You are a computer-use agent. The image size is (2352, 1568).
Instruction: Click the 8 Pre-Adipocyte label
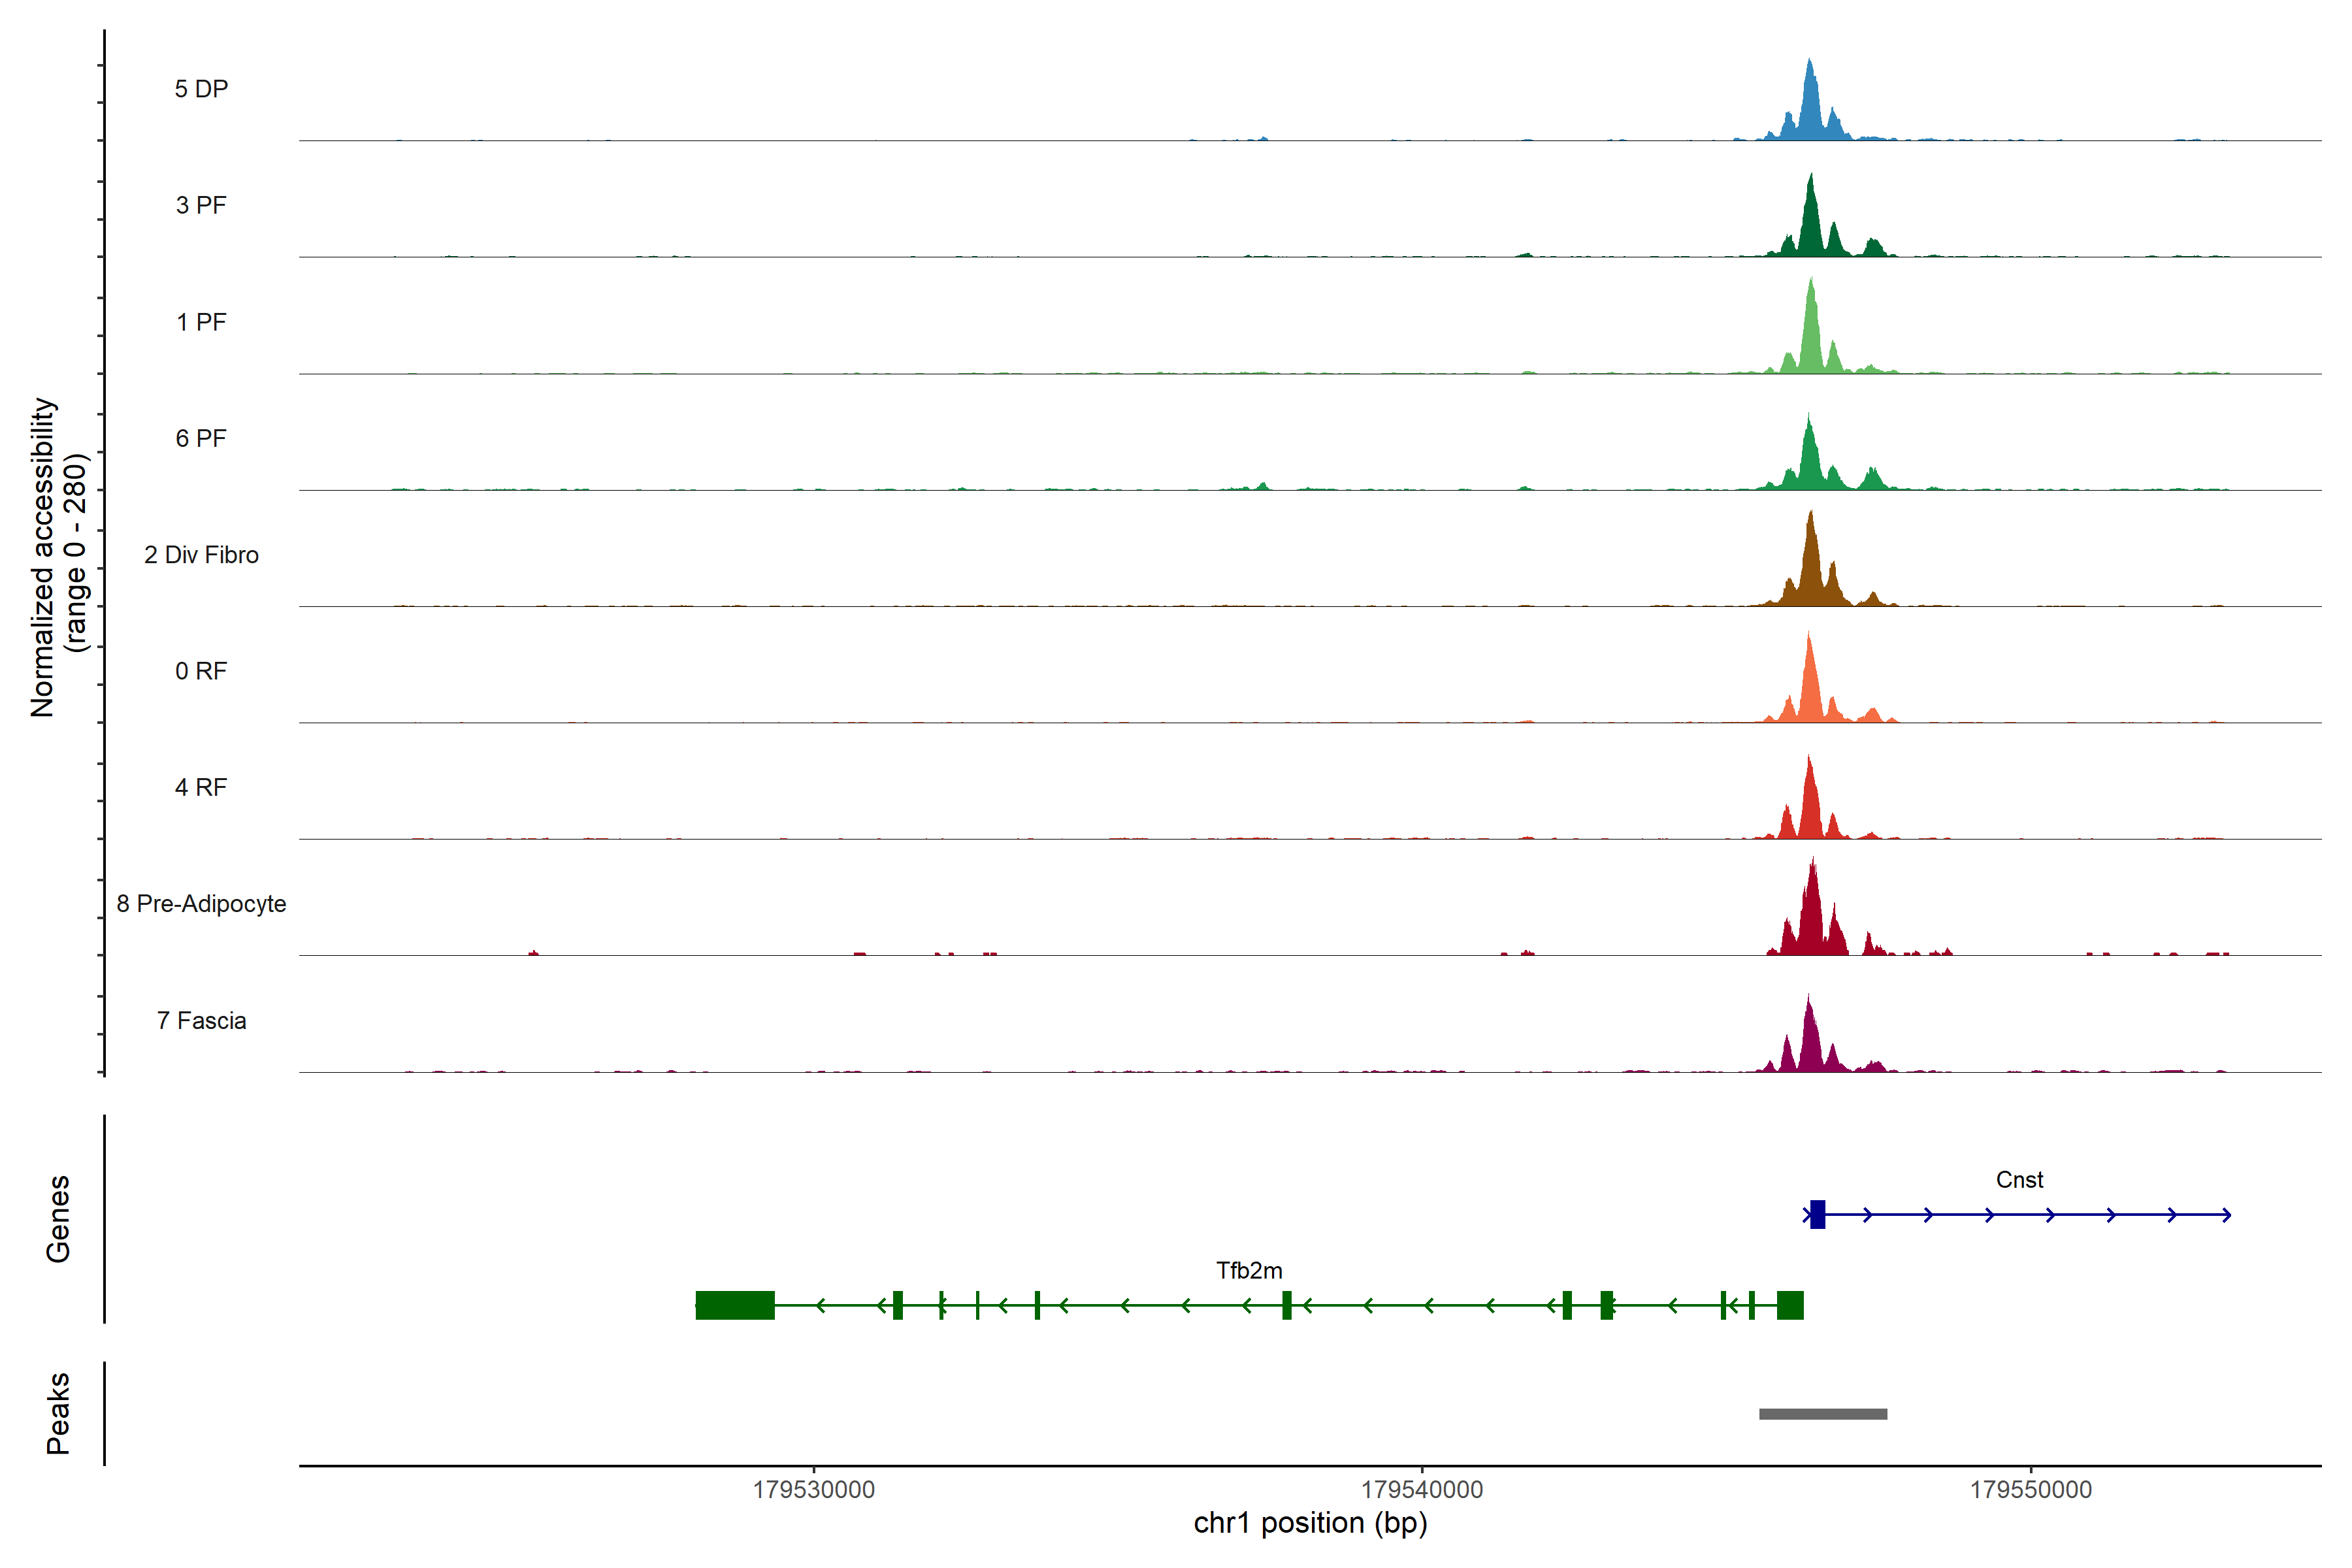click(x=201, y=904)
